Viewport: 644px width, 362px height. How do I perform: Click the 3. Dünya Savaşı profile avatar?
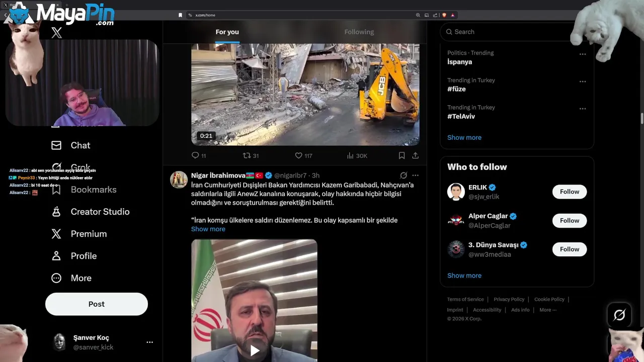456,249
